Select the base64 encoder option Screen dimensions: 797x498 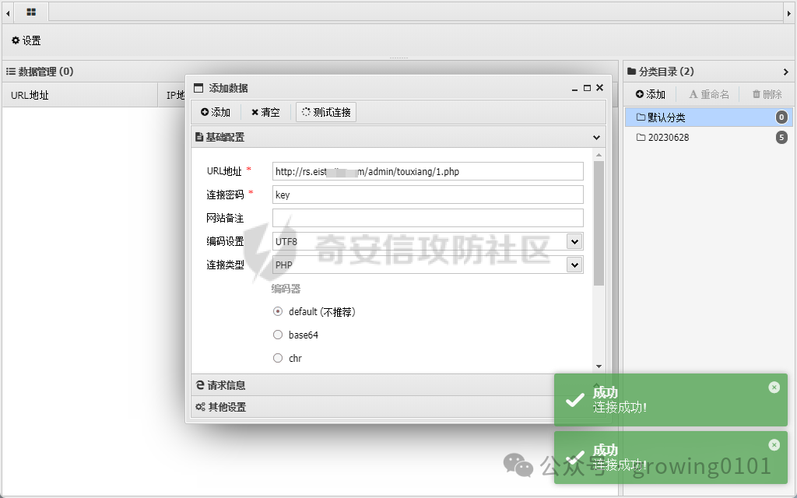tap(278, 335)
